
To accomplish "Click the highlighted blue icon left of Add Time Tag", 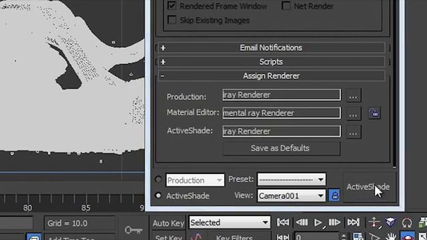I will tap(34, 237).
